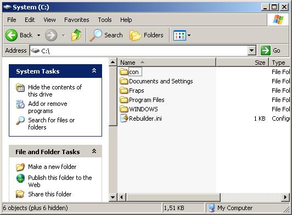Click the 6 objects status bar text
292x215 pixels.
click(x=35, y=208)
